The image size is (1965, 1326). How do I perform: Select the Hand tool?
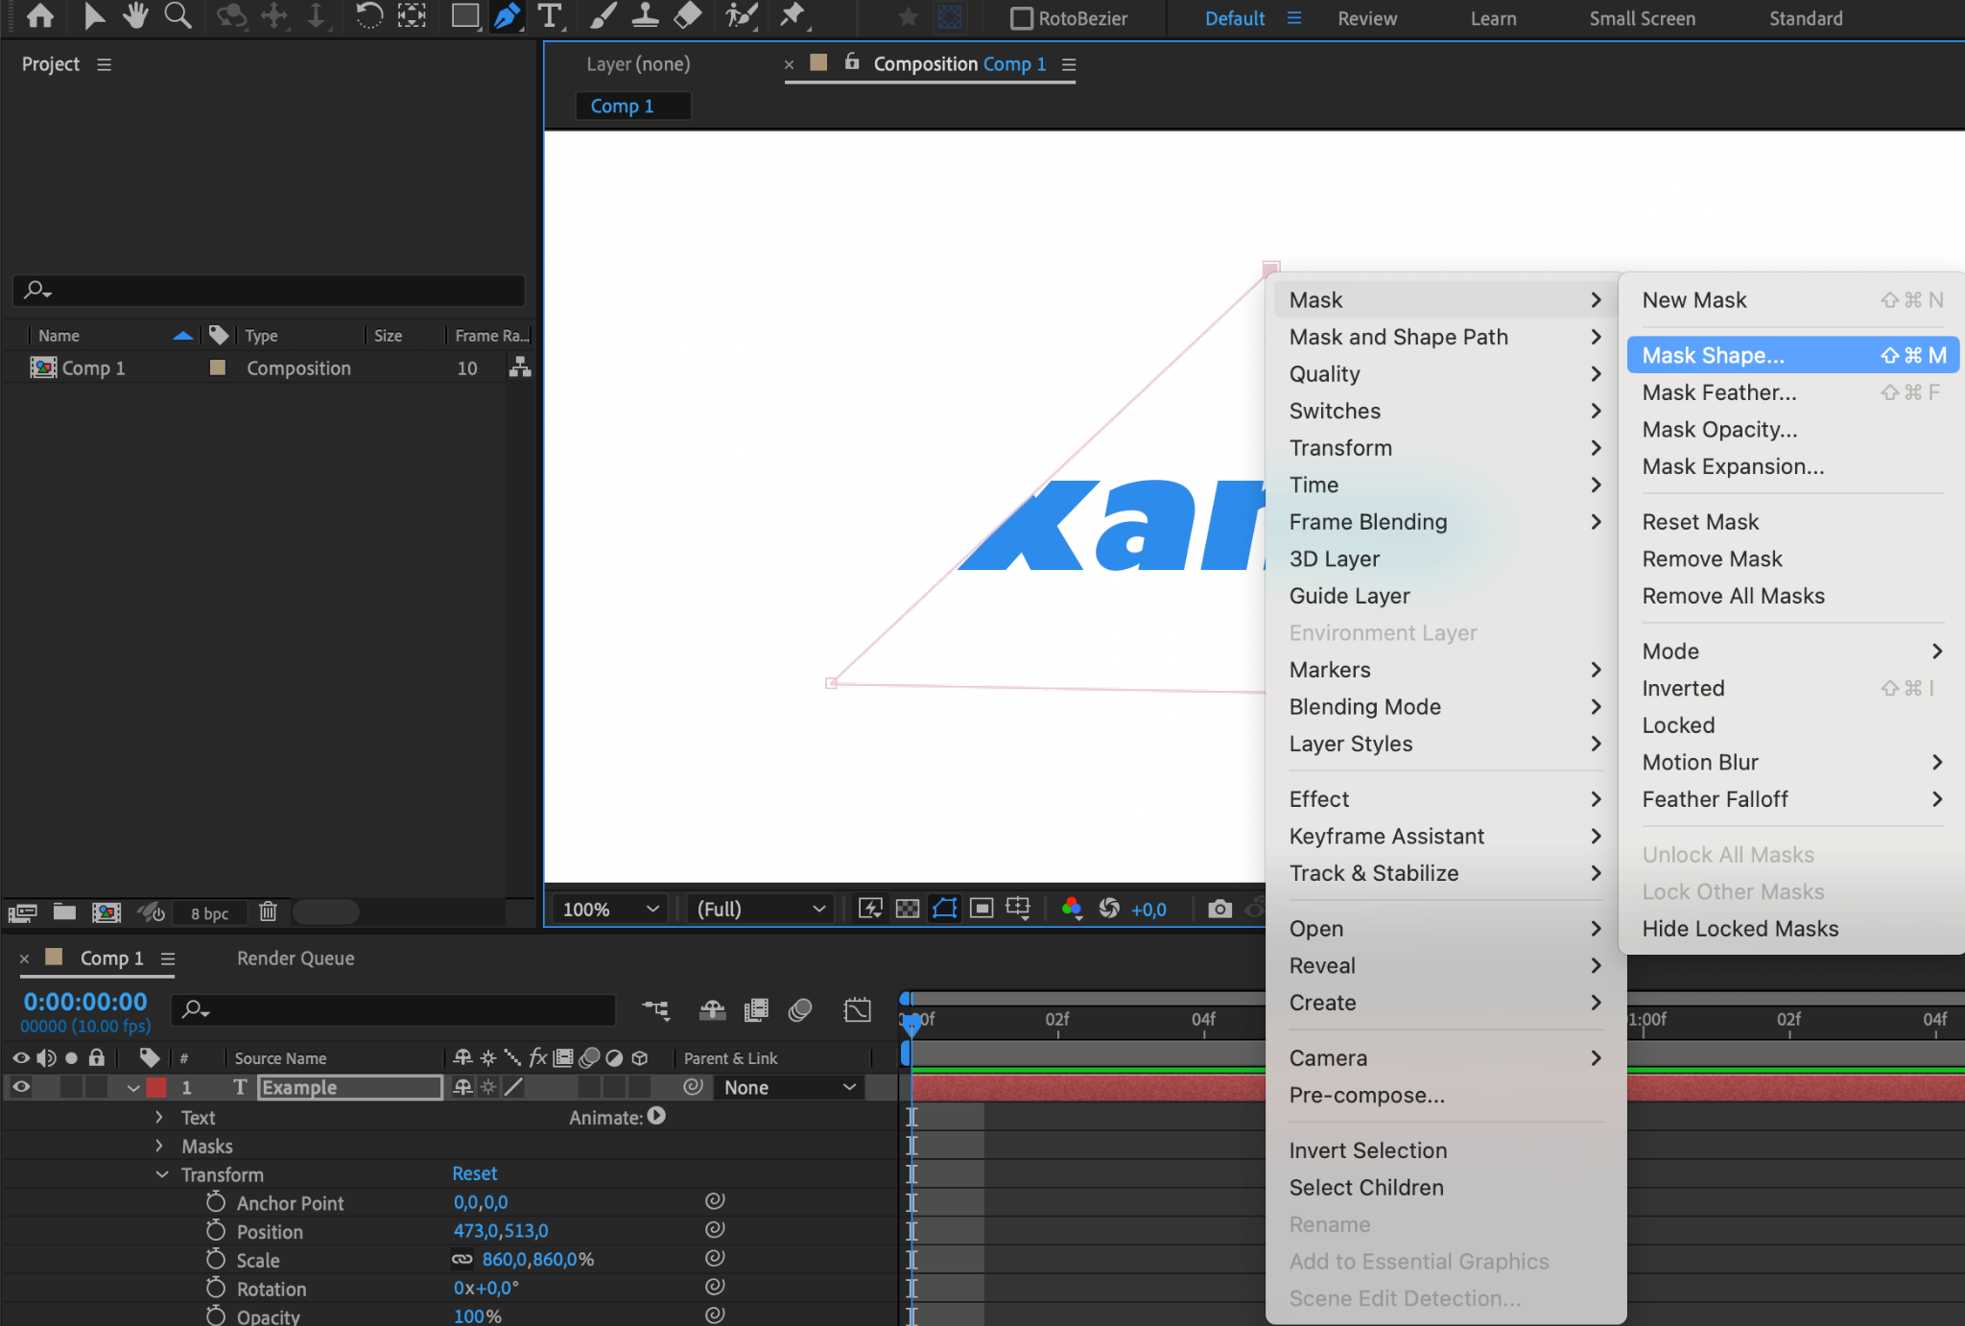135,16
